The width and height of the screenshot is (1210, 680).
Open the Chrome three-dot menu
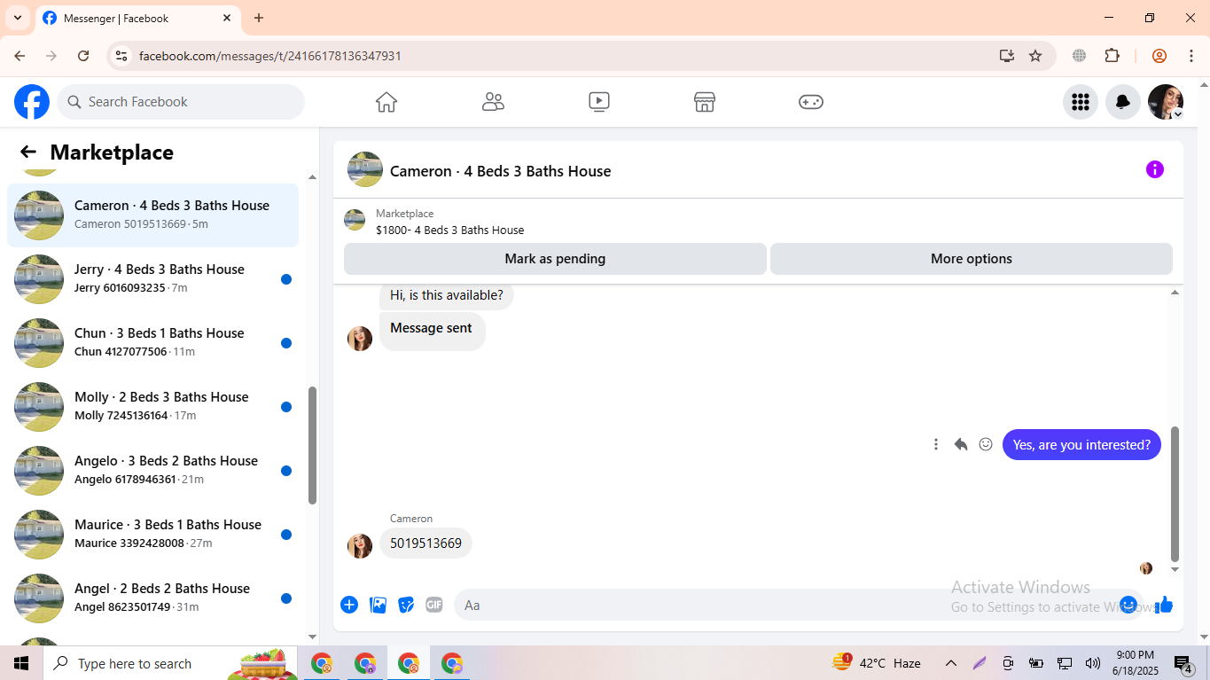1191,56
